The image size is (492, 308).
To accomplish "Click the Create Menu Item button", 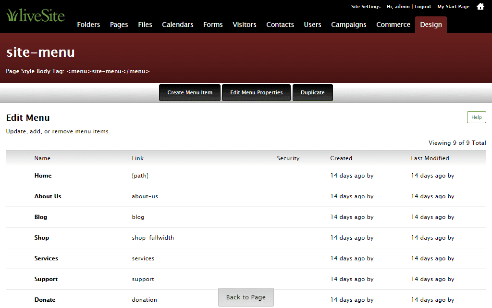I will tap(190, 92).
